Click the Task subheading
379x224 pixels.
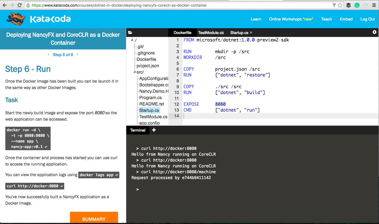pos(12,100)
